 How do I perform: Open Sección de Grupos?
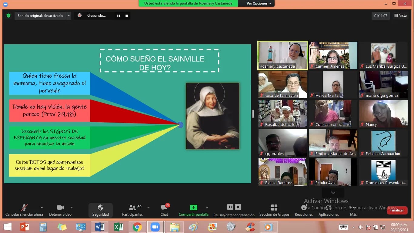pos(274,208)
